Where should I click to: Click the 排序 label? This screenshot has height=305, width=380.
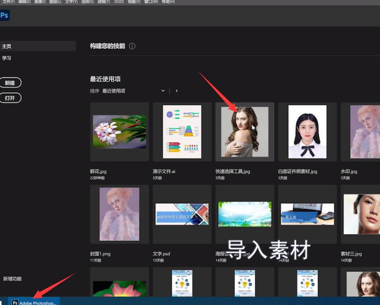(95, 91)
